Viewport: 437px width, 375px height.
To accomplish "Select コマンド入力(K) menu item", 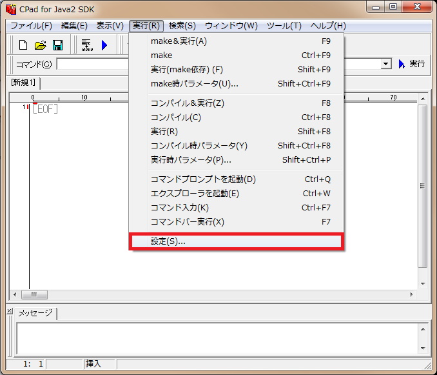I will point(237,208).
